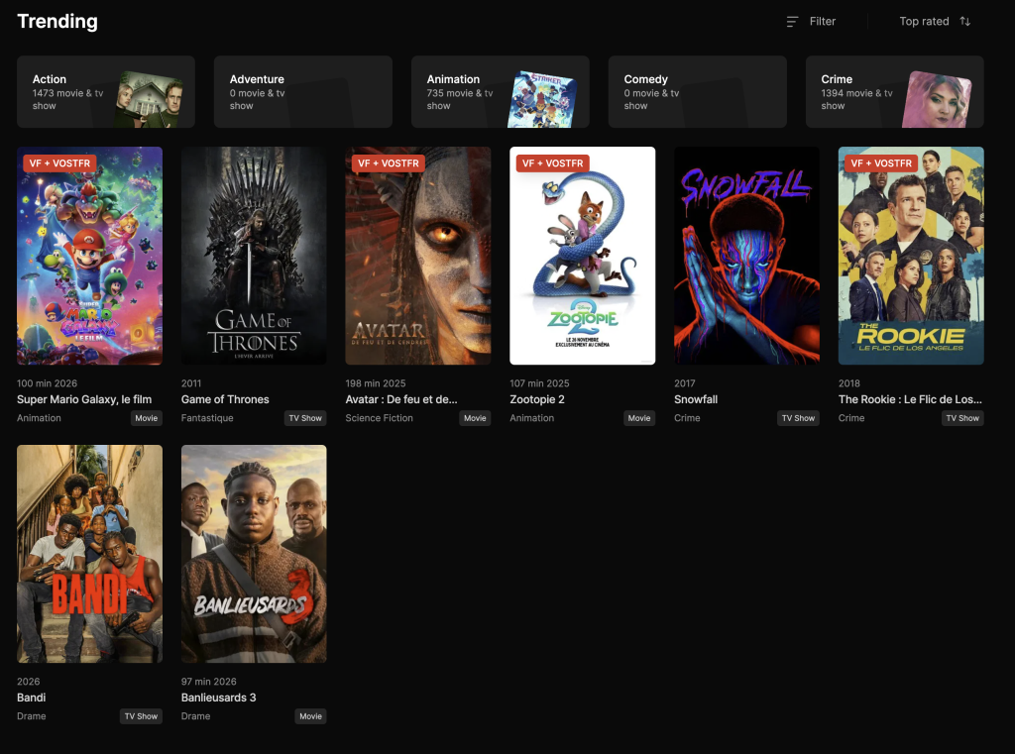Select the Adventure genre card
This screenshot has height=754, width=1015.
click(x=303, y=91)
